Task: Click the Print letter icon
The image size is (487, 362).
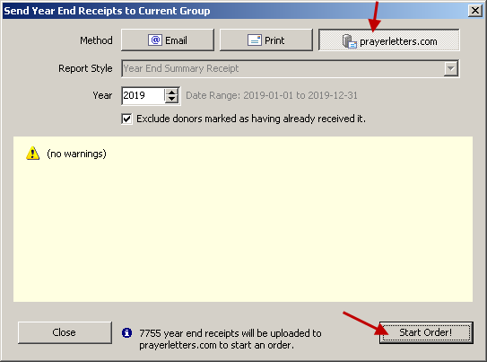Action: tap(255, 40)
